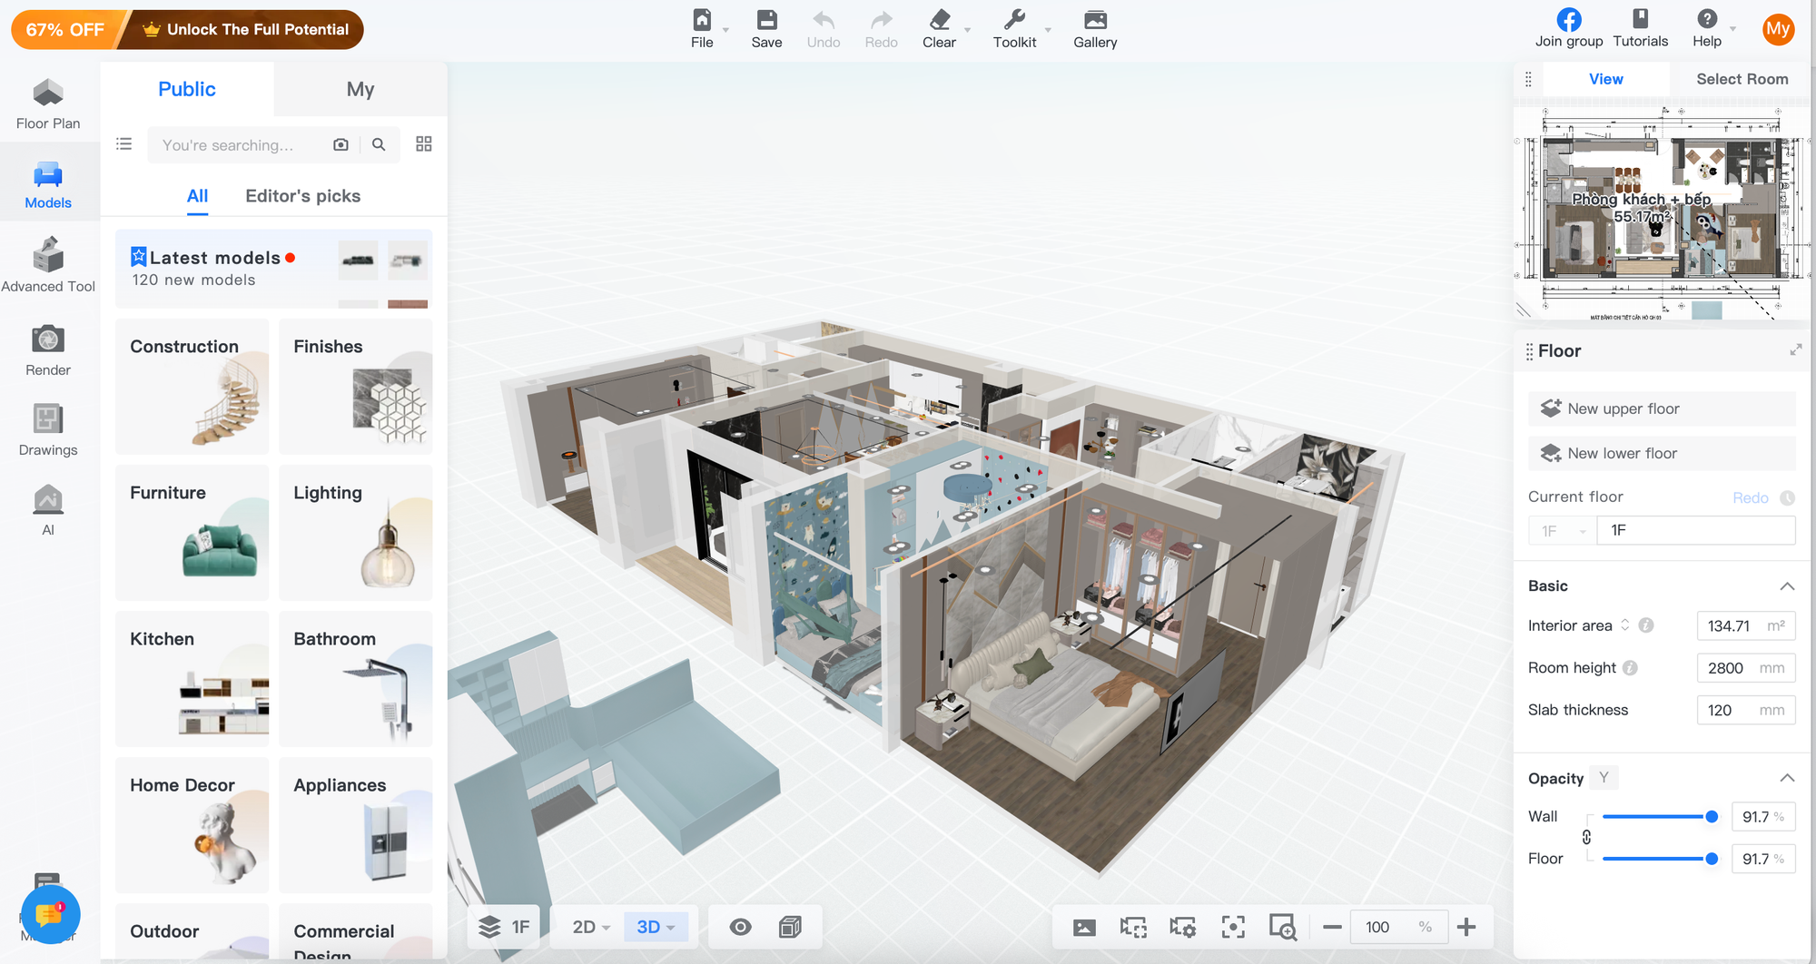Expand the 2D view dropdown

[591, 927]
